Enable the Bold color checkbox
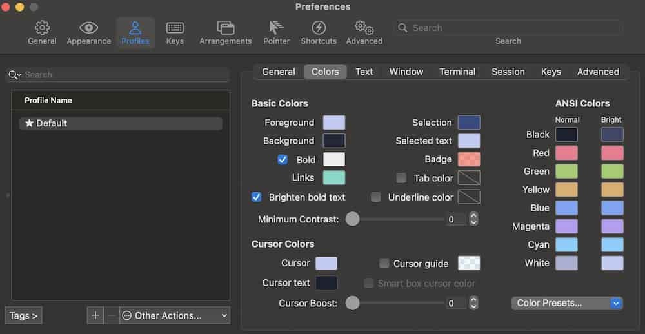This screenshot has height=334, width=645. click(283, 160)
